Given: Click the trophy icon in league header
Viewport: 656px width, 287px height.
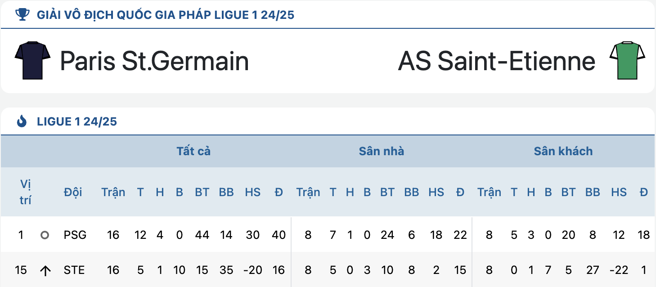Looking at the screenshot, I should [22, 15].
